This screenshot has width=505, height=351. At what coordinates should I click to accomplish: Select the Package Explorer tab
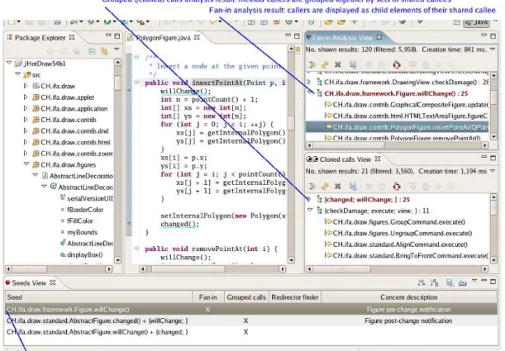click(40, 38)
